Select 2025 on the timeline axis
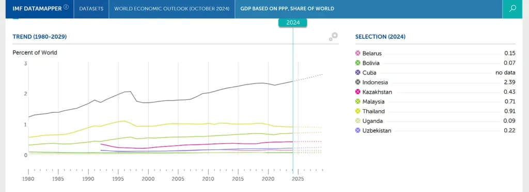 298,179
